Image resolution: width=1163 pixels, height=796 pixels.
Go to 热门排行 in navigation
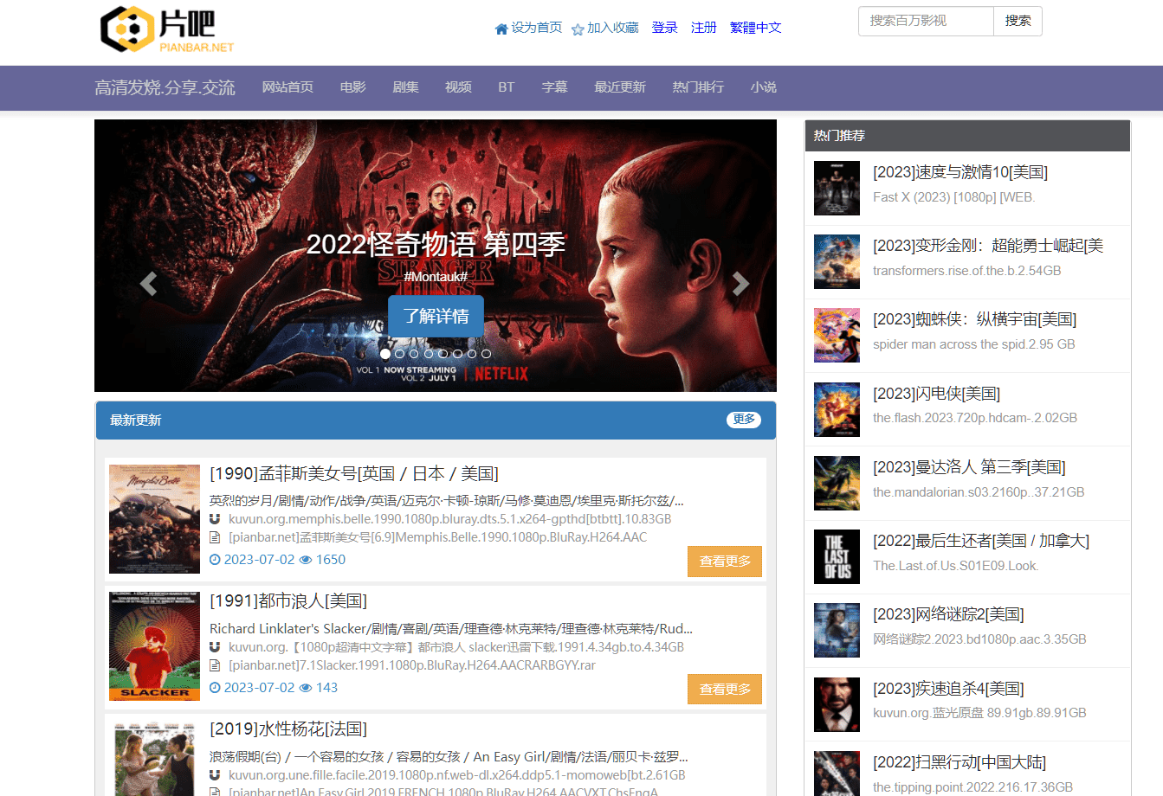(698, 87)
